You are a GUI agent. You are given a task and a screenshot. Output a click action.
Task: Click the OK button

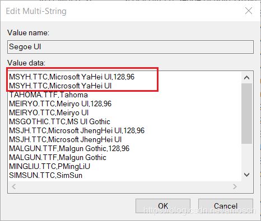[x=163, y=206]
